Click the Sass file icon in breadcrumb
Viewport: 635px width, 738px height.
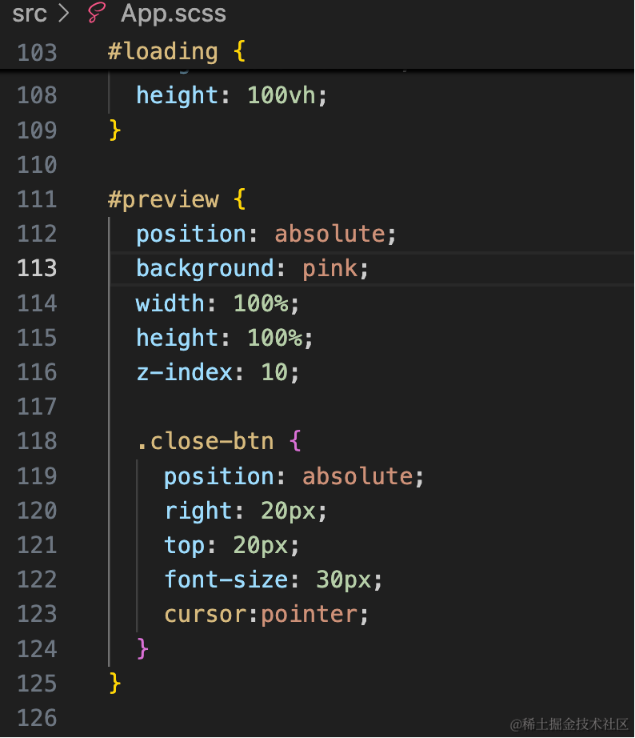[x=97, y=13]
